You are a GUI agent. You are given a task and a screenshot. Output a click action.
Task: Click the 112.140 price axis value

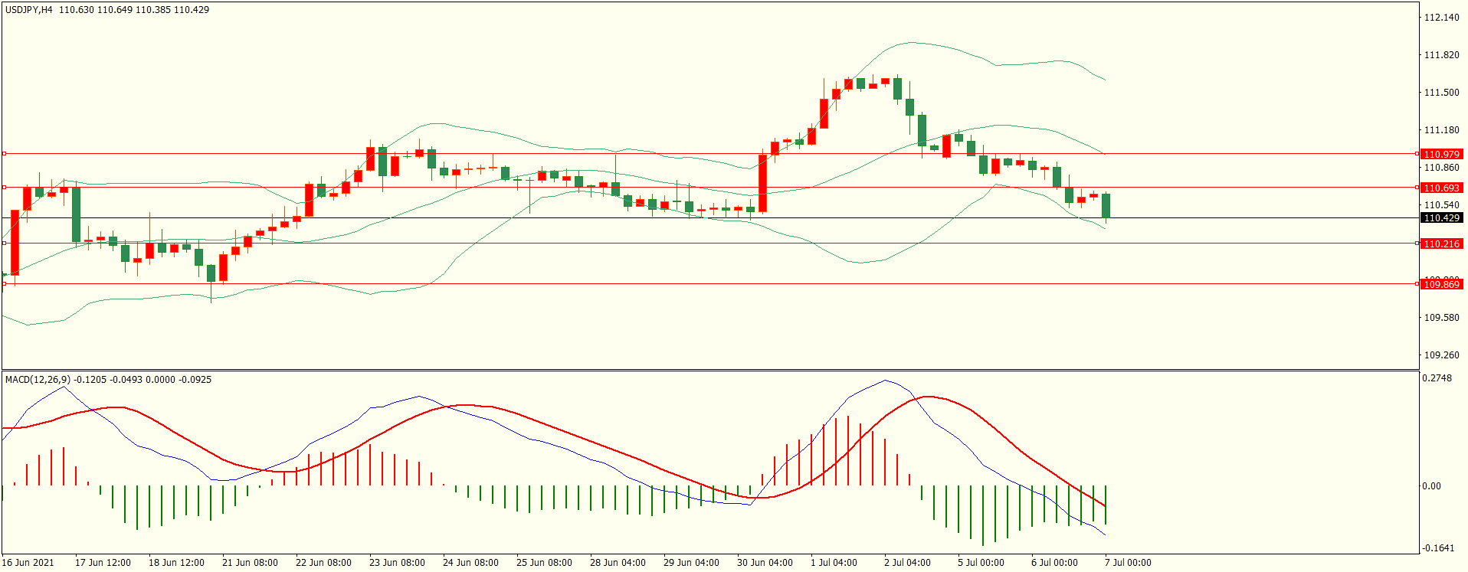click(1441, 18)
